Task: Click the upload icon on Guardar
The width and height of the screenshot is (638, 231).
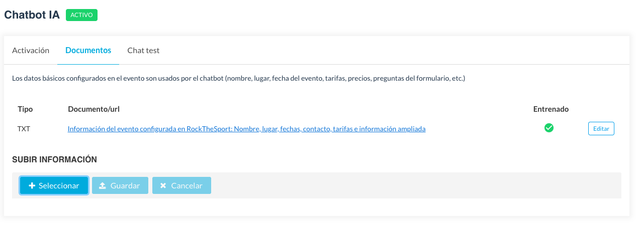Action: pos(103,186)
